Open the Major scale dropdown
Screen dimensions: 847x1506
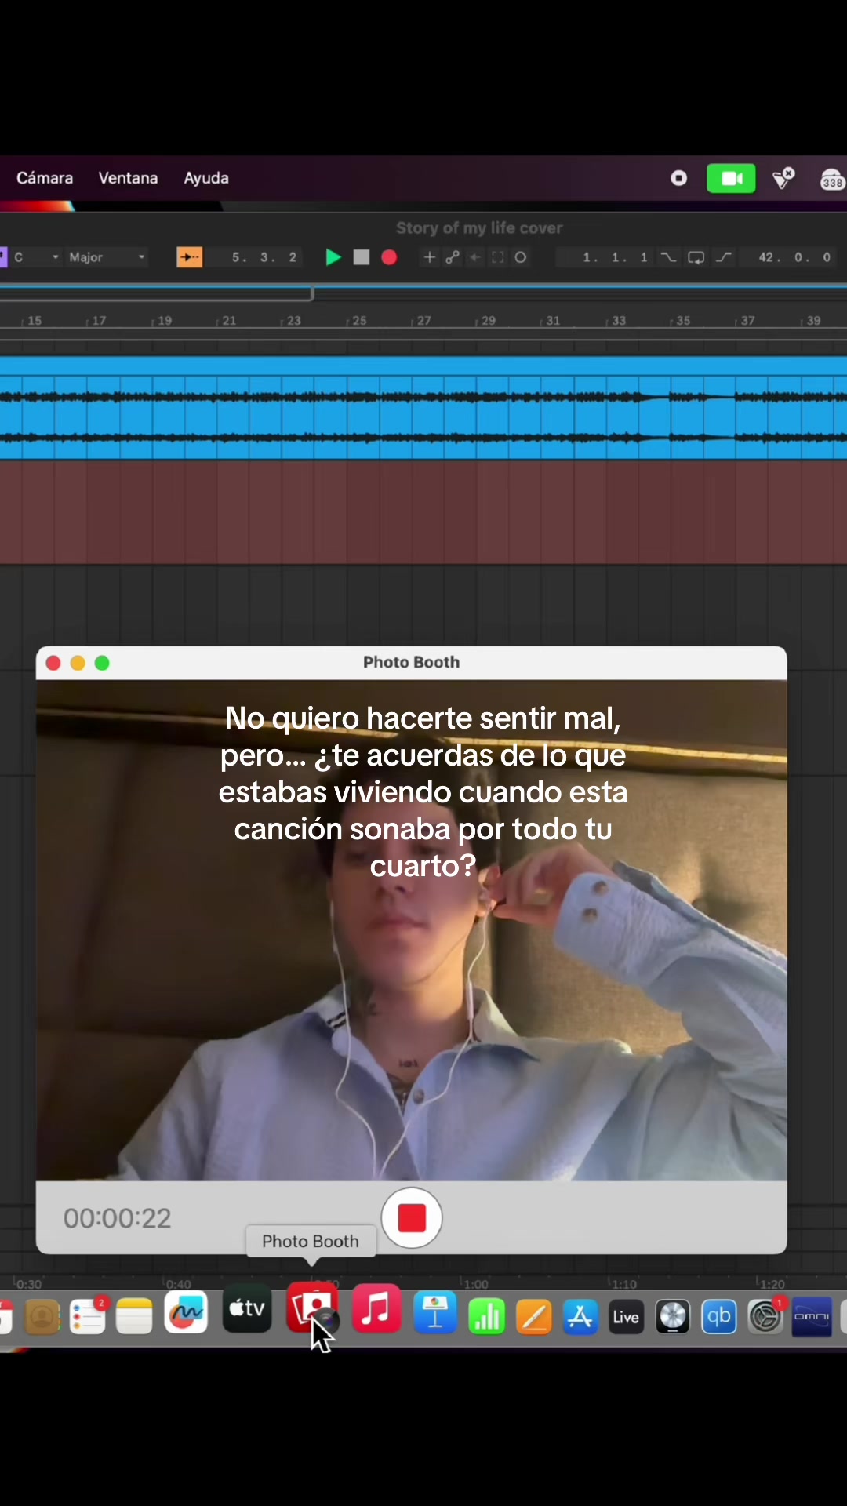coord(107,257)
